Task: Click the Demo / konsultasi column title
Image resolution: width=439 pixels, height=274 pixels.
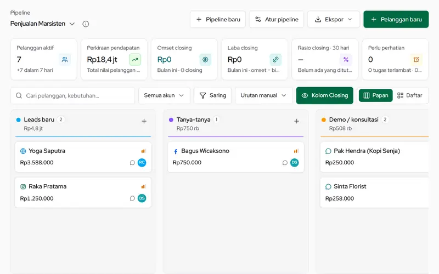Action: coord(353,119)
